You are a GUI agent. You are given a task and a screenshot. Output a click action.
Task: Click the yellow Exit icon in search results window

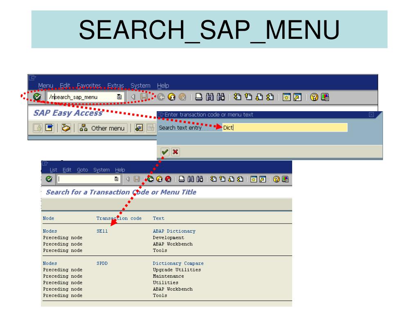(x=160, y=179)
